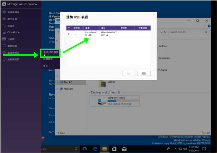Viewport: 217px width, 153px height.
Task: Maximize the File Explorer window
Action: pyautogui.click(x=198, y=21)
